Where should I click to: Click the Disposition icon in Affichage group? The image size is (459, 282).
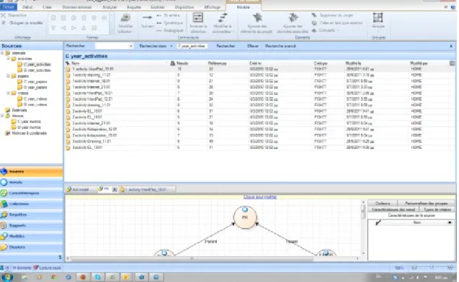click(x=4, y=15)
